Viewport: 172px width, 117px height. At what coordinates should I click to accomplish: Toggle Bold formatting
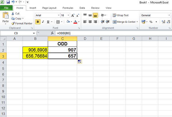pos(38,22)
